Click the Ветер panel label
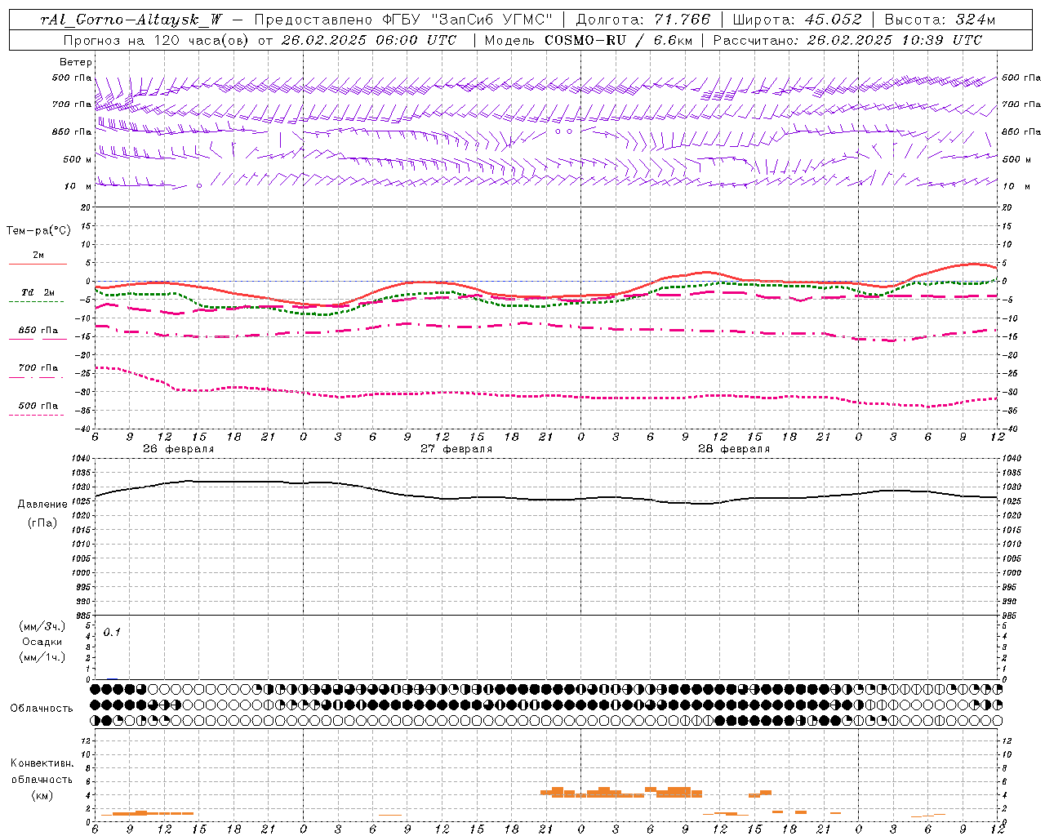1045x836 pixels. tap(76, 62)
